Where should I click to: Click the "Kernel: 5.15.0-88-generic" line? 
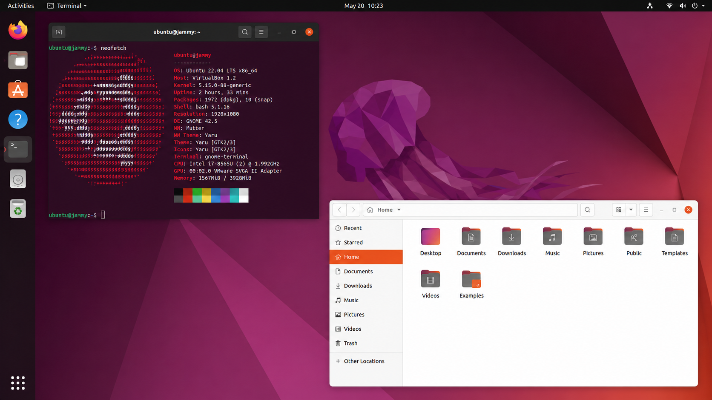[212, 85]
